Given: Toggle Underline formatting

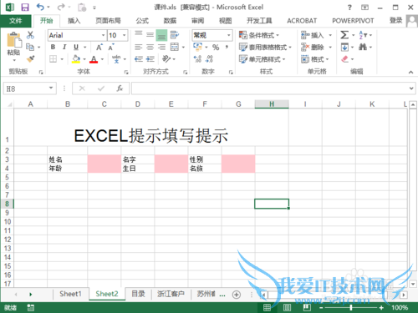Looking at the screenshot, I should point(76,47).
